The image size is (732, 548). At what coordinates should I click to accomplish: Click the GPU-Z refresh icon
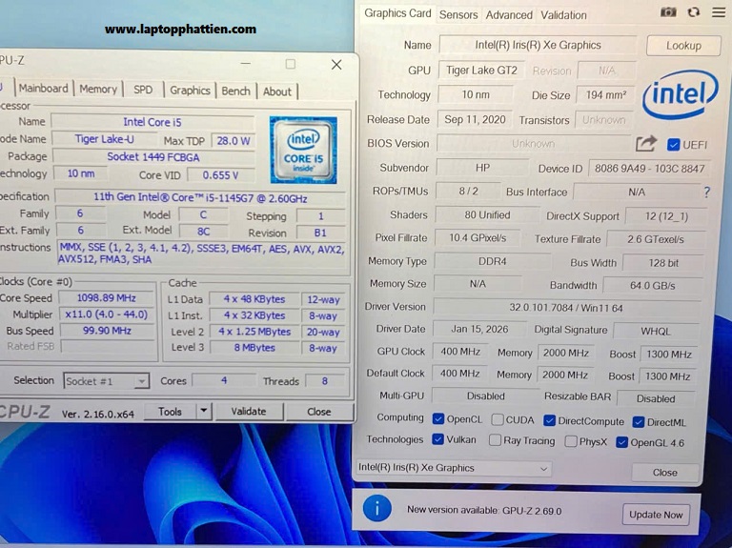click(694, 12)
